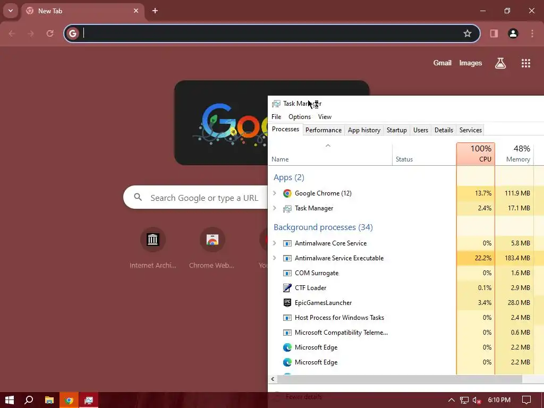This screenshot has height=408, width=544.
Task: Close the New Tab tab
Action: pyautogui.click(x=136, y=11)
